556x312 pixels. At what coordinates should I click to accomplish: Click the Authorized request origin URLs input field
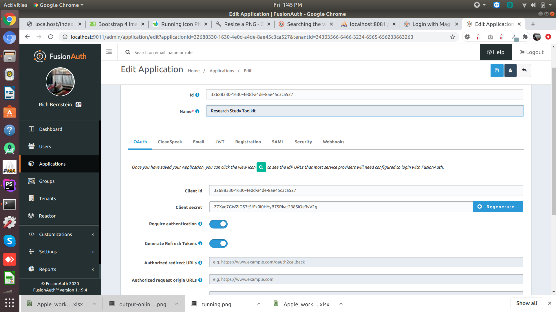click(x=366, y=279)
